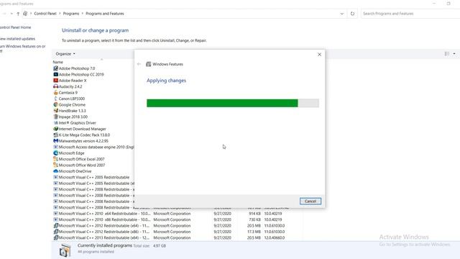
Task: Click the version 10.0.40219 on 914 KB row
Action: [273, 214]
